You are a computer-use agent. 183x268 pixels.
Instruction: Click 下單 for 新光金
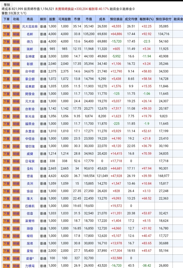(7, 116)
